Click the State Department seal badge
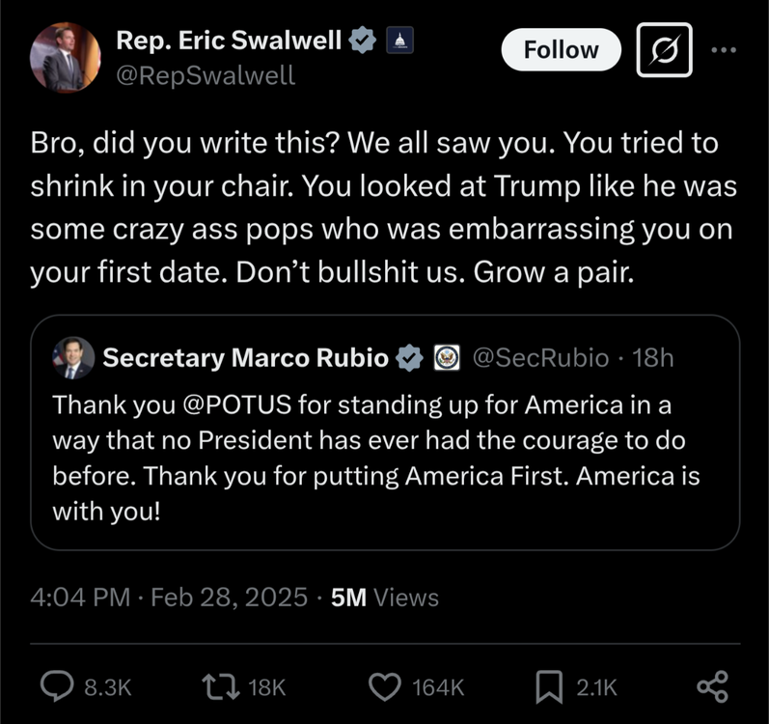The image size is (769, 724). (x=446, y=358)
